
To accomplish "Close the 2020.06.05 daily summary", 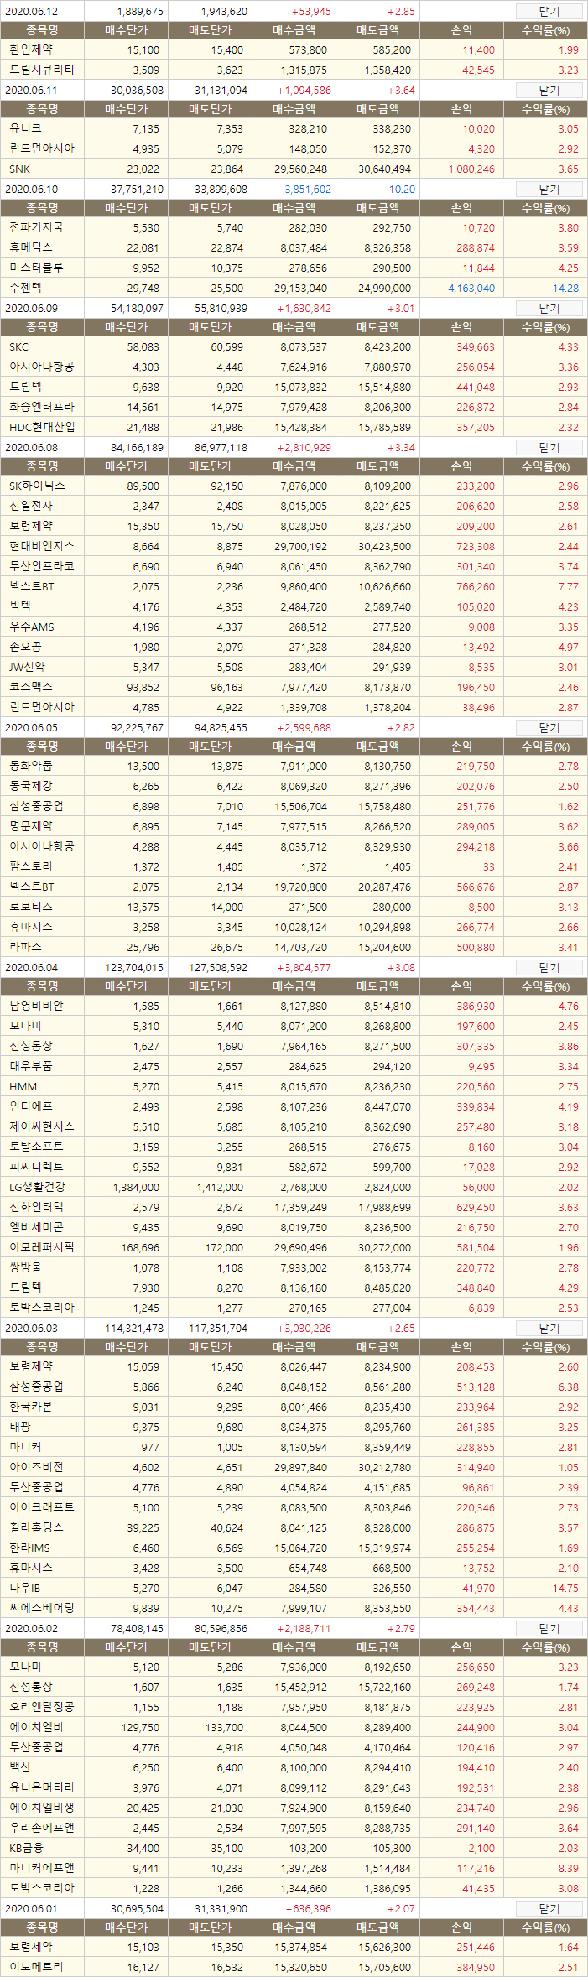I will click(549, 727).
